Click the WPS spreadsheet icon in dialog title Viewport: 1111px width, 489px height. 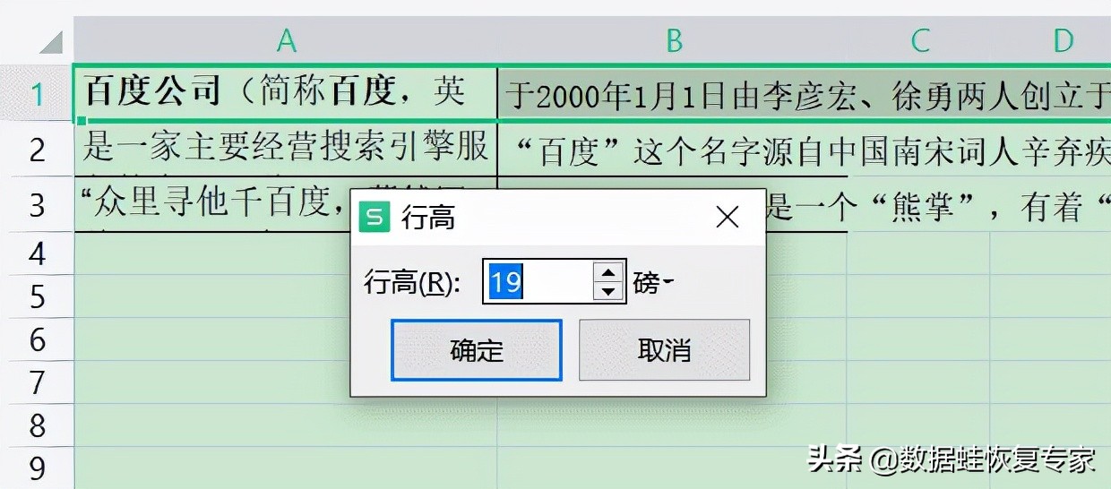pos(375,218)
